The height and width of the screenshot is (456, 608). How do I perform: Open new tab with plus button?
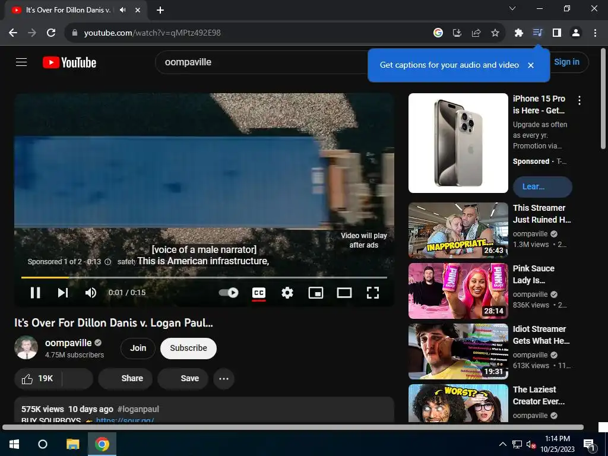point(160,10)
